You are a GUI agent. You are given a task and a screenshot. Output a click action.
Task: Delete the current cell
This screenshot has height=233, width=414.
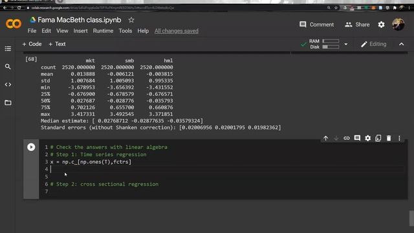(x=389, y=138)
